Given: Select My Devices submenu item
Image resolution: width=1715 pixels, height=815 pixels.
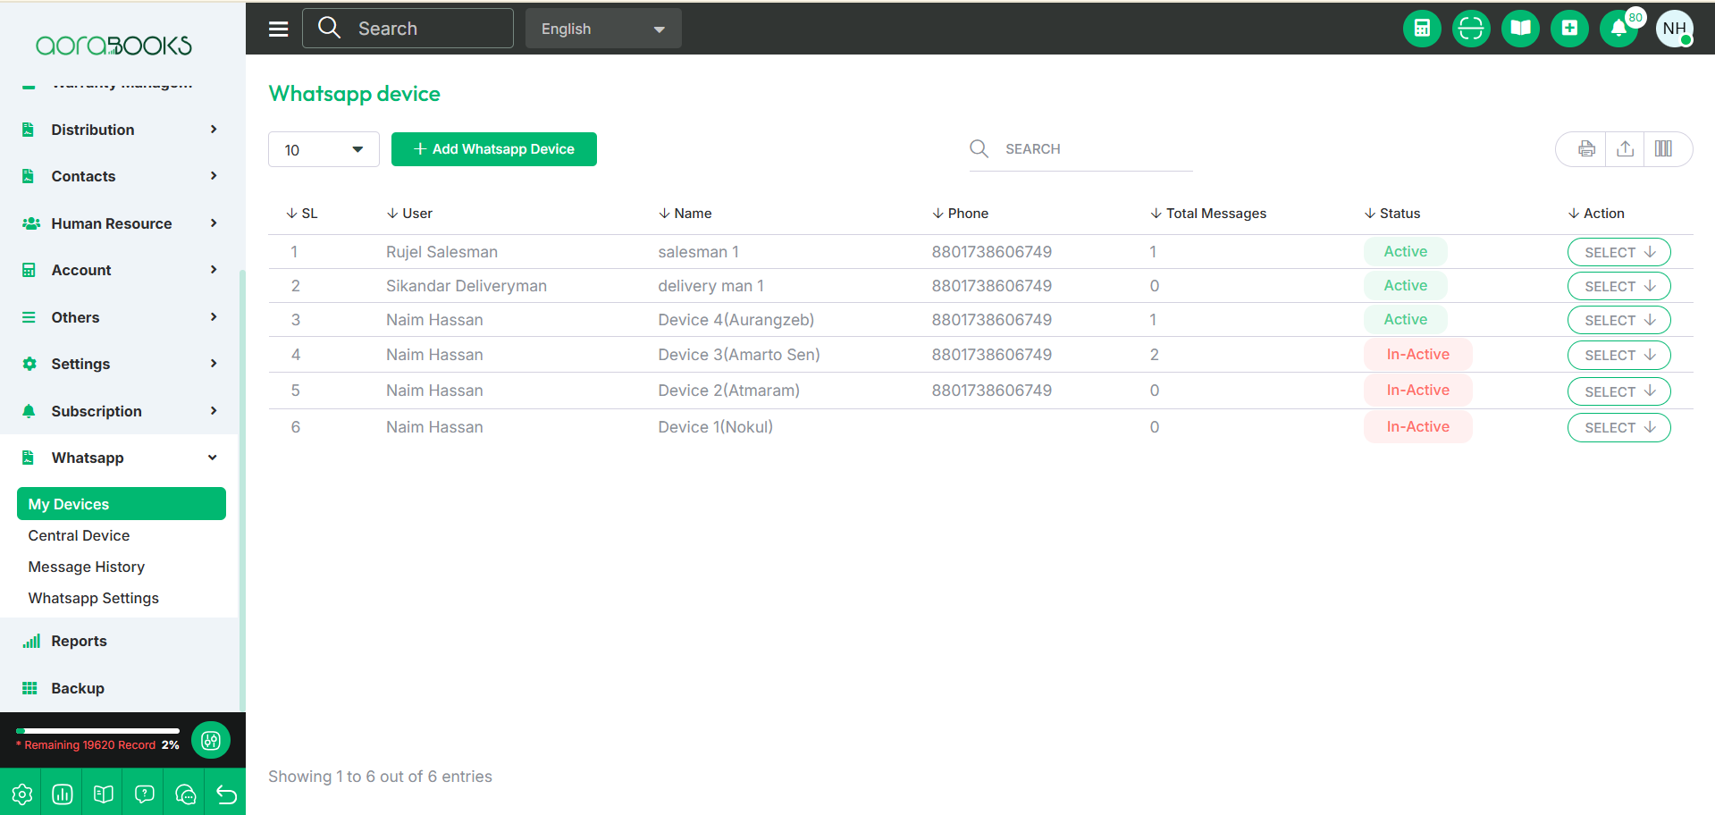Looking at the screenshot, I should pyautogui.click(x=122, y=503).
